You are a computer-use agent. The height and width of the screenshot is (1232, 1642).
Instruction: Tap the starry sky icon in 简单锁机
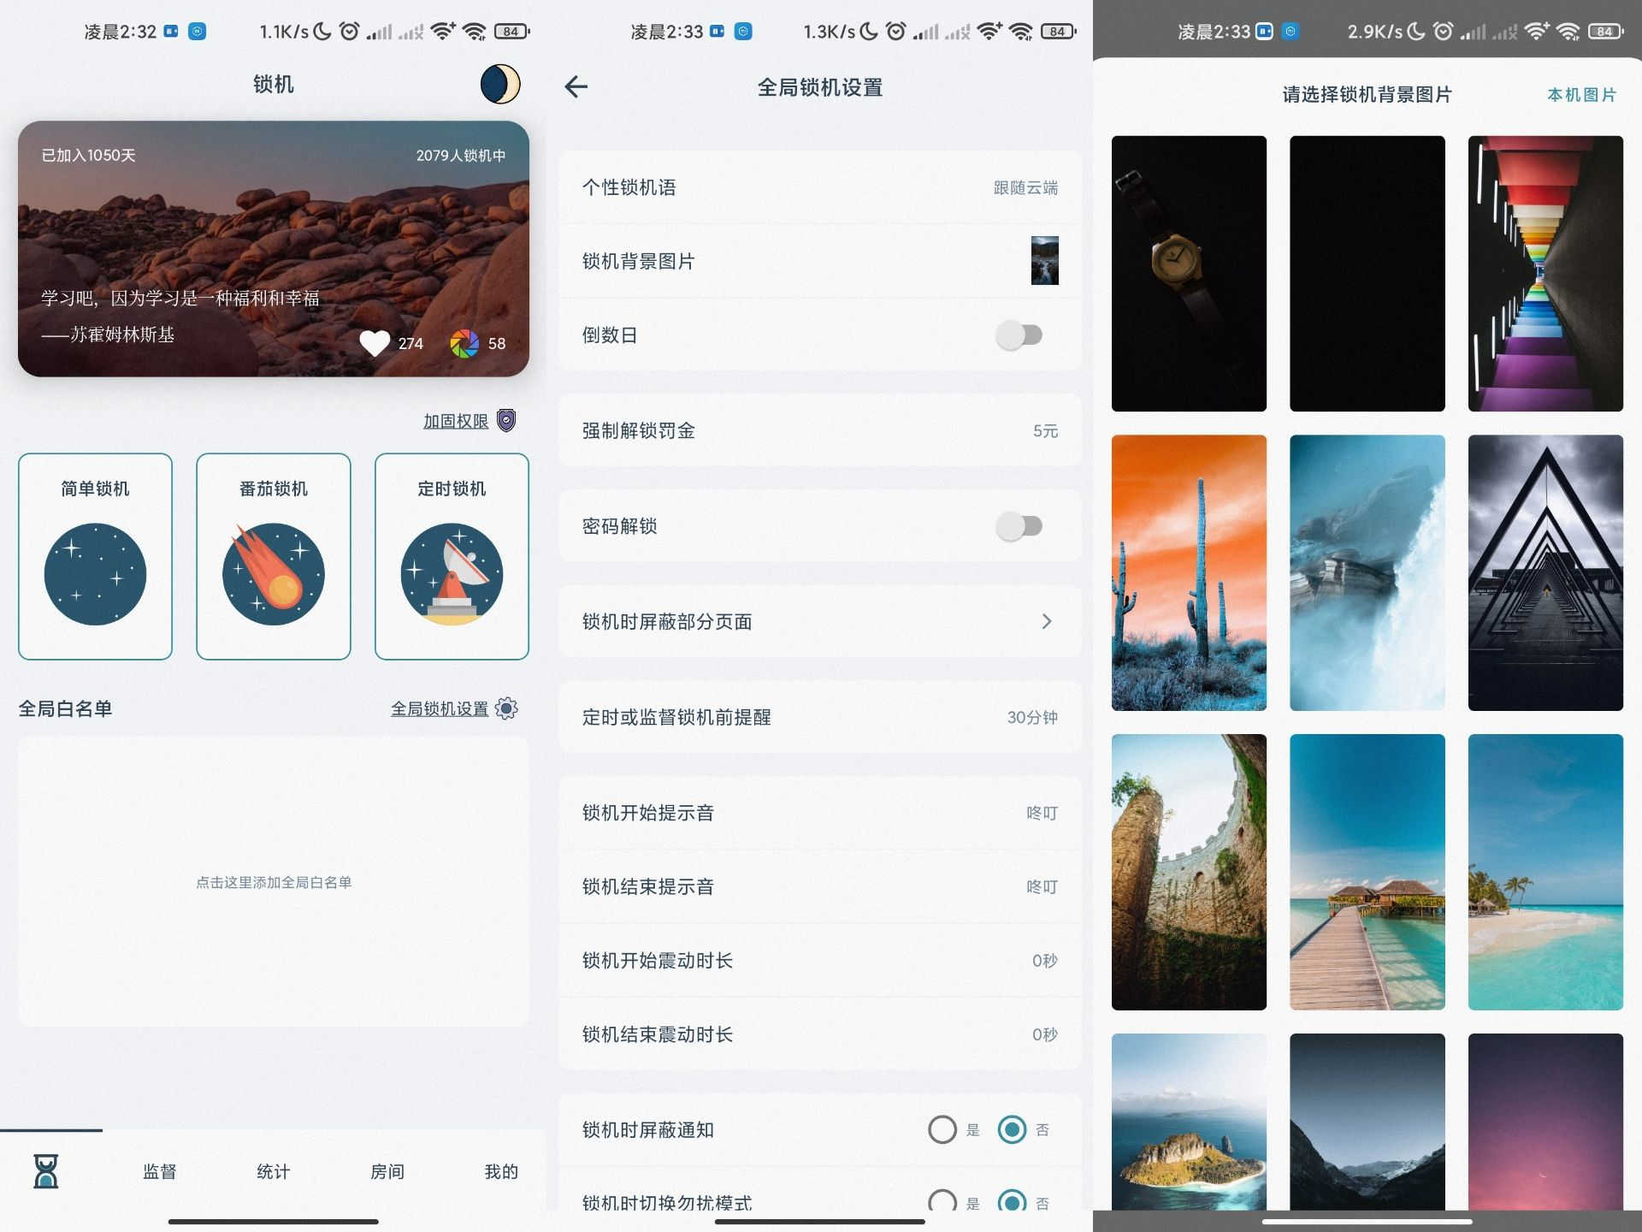tap(95, 574)
